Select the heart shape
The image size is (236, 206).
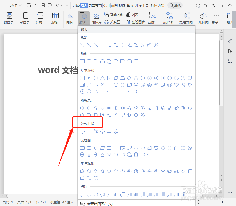coord(176,85)
